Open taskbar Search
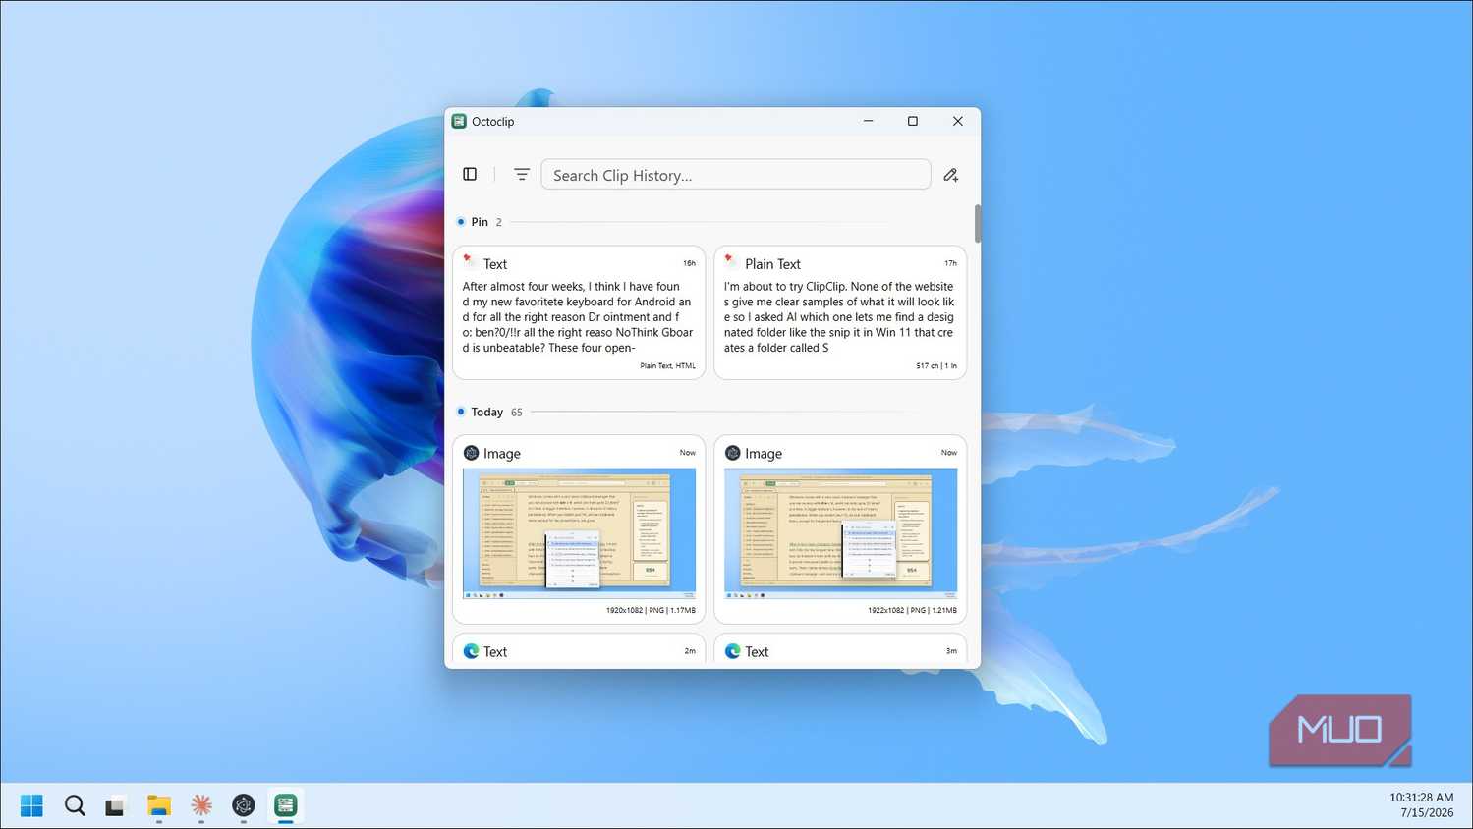This screenshot has width=1473, height=829. 75,805
